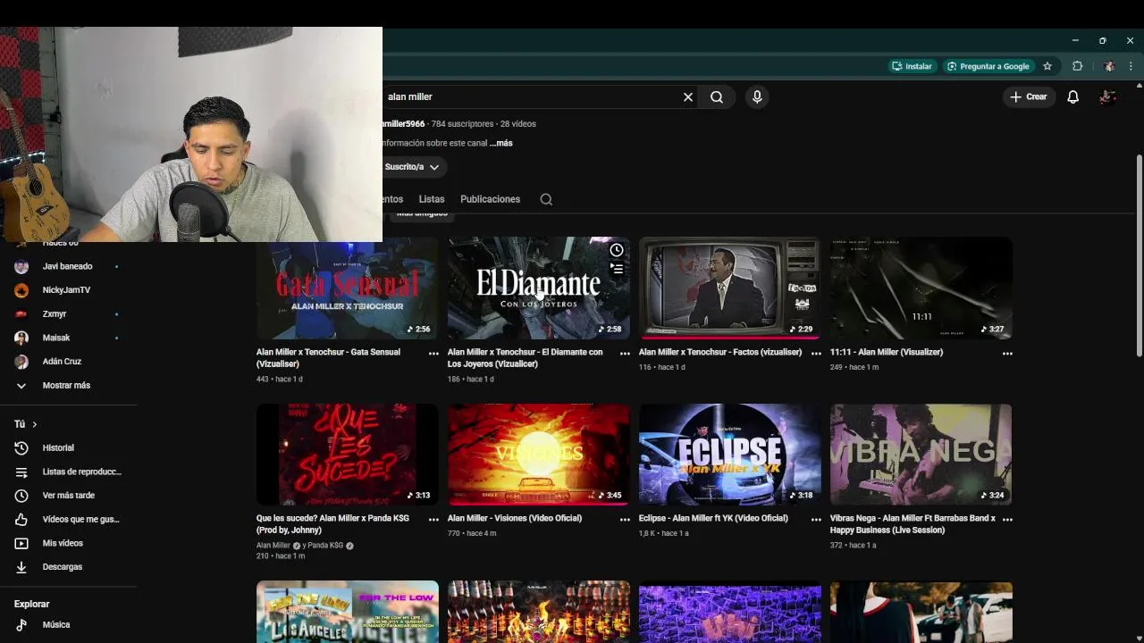The image size is (1144, 643).
Task: Switch to Listas tab
Action: pos(432,199)
